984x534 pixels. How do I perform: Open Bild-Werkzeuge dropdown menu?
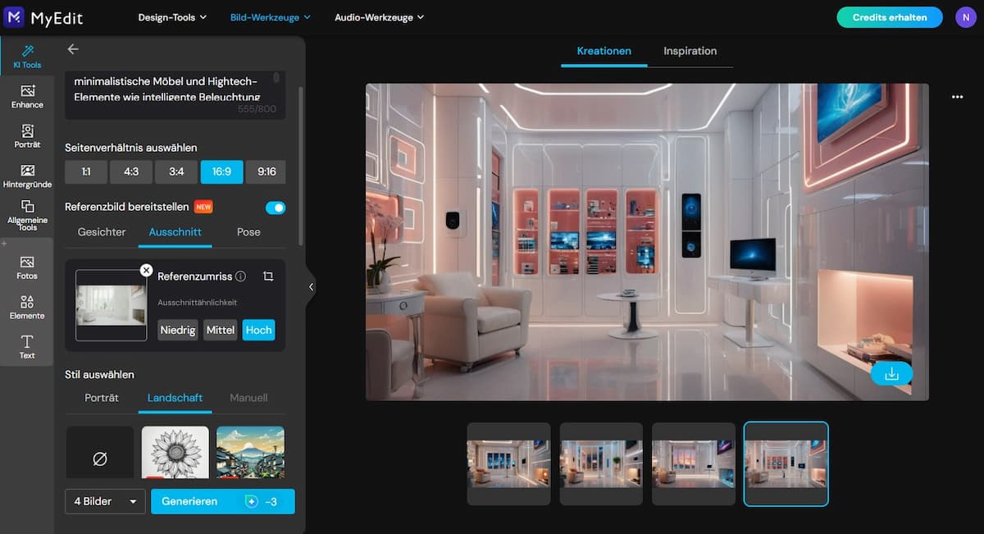pyautogui.click(x=271, y=17)
